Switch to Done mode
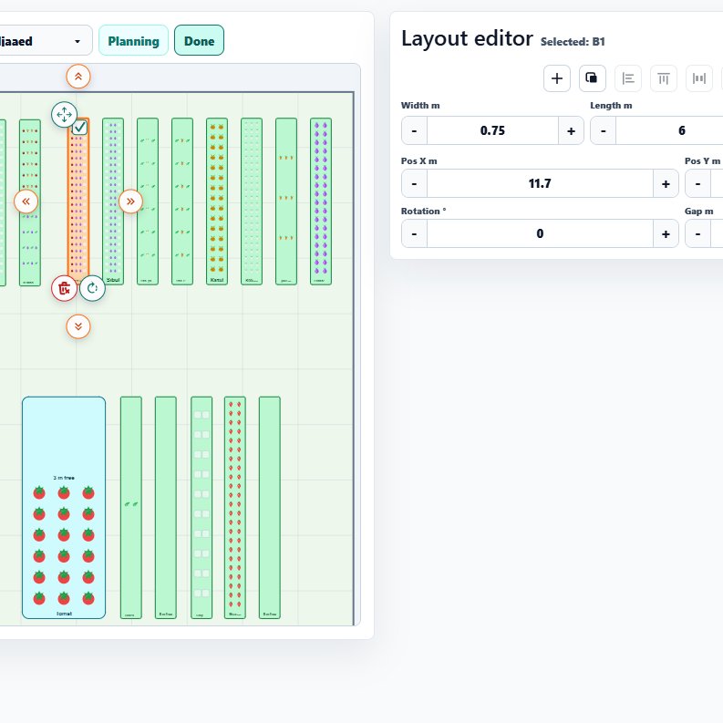Viewport: 723px width, 723px height. [x=199, y=41]
